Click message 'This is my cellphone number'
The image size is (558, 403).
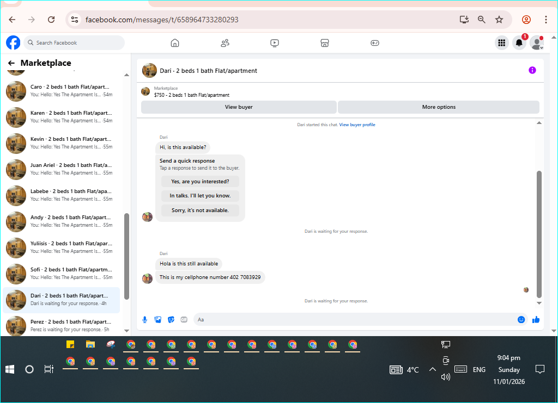210,277
